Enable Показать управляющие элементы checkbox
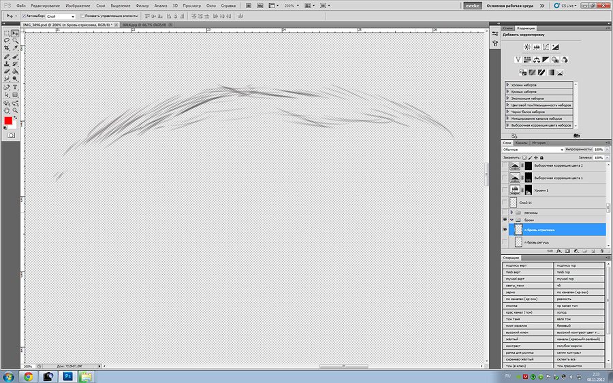Viewport: 613px width, 383px height. coord(82,16)
